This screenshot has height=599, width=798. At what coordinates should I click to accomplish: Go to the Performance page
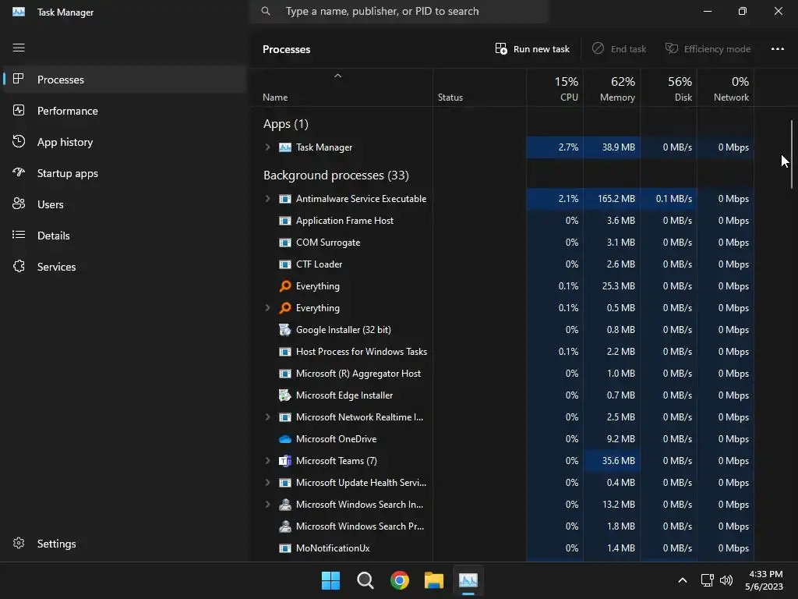coord(125,111)
